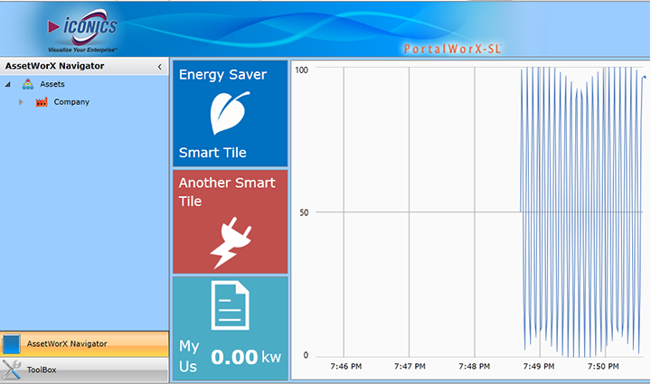Click the 'My Us' label on teal tile
The width and height of the screenshot is (651, 384).
click(189, 356)
